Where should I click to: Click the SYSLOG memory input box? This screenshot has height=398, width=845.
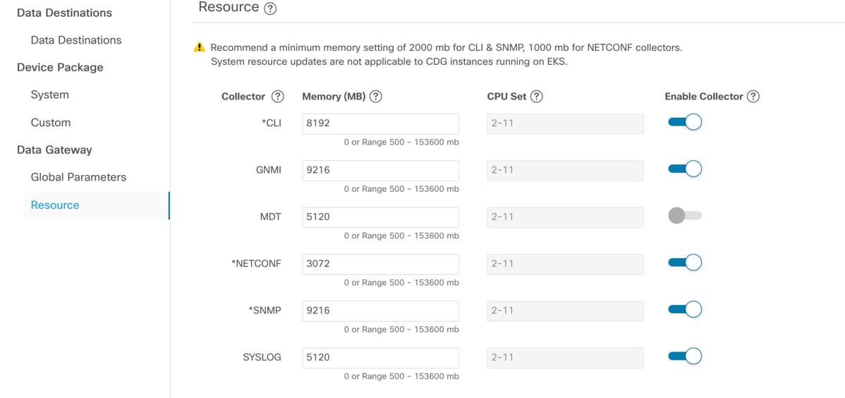(380, 358)
